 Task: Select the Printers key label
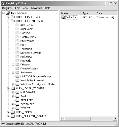[x=25, y=65]
